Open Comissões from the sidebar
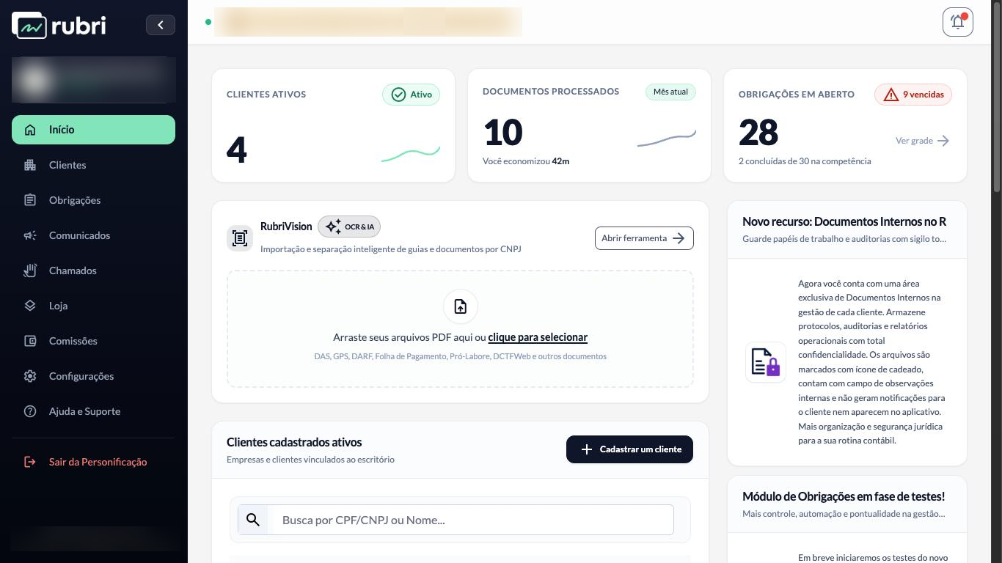Viewport: 1002px width, 563px height. tap(93, 341)
